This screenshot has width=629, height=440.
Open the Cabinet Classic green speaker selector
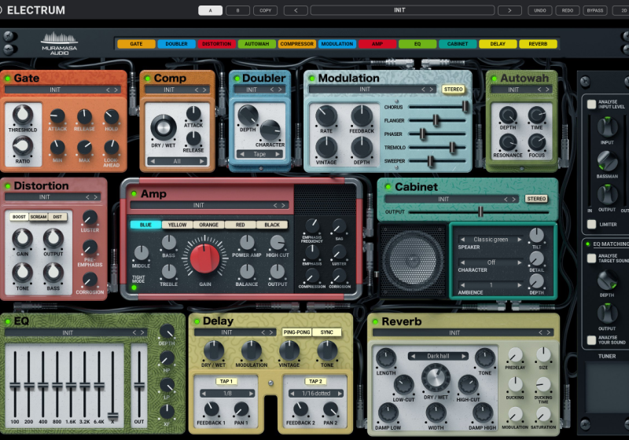click(x=490, y=239)
